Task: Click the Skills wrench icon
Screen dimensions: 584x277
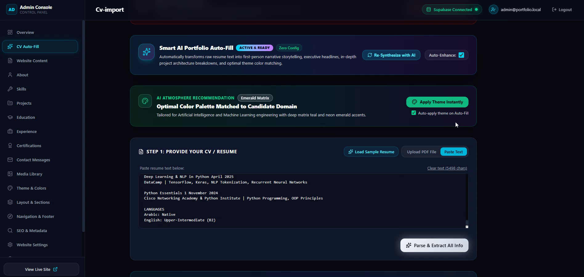Action: click(10, 89)
